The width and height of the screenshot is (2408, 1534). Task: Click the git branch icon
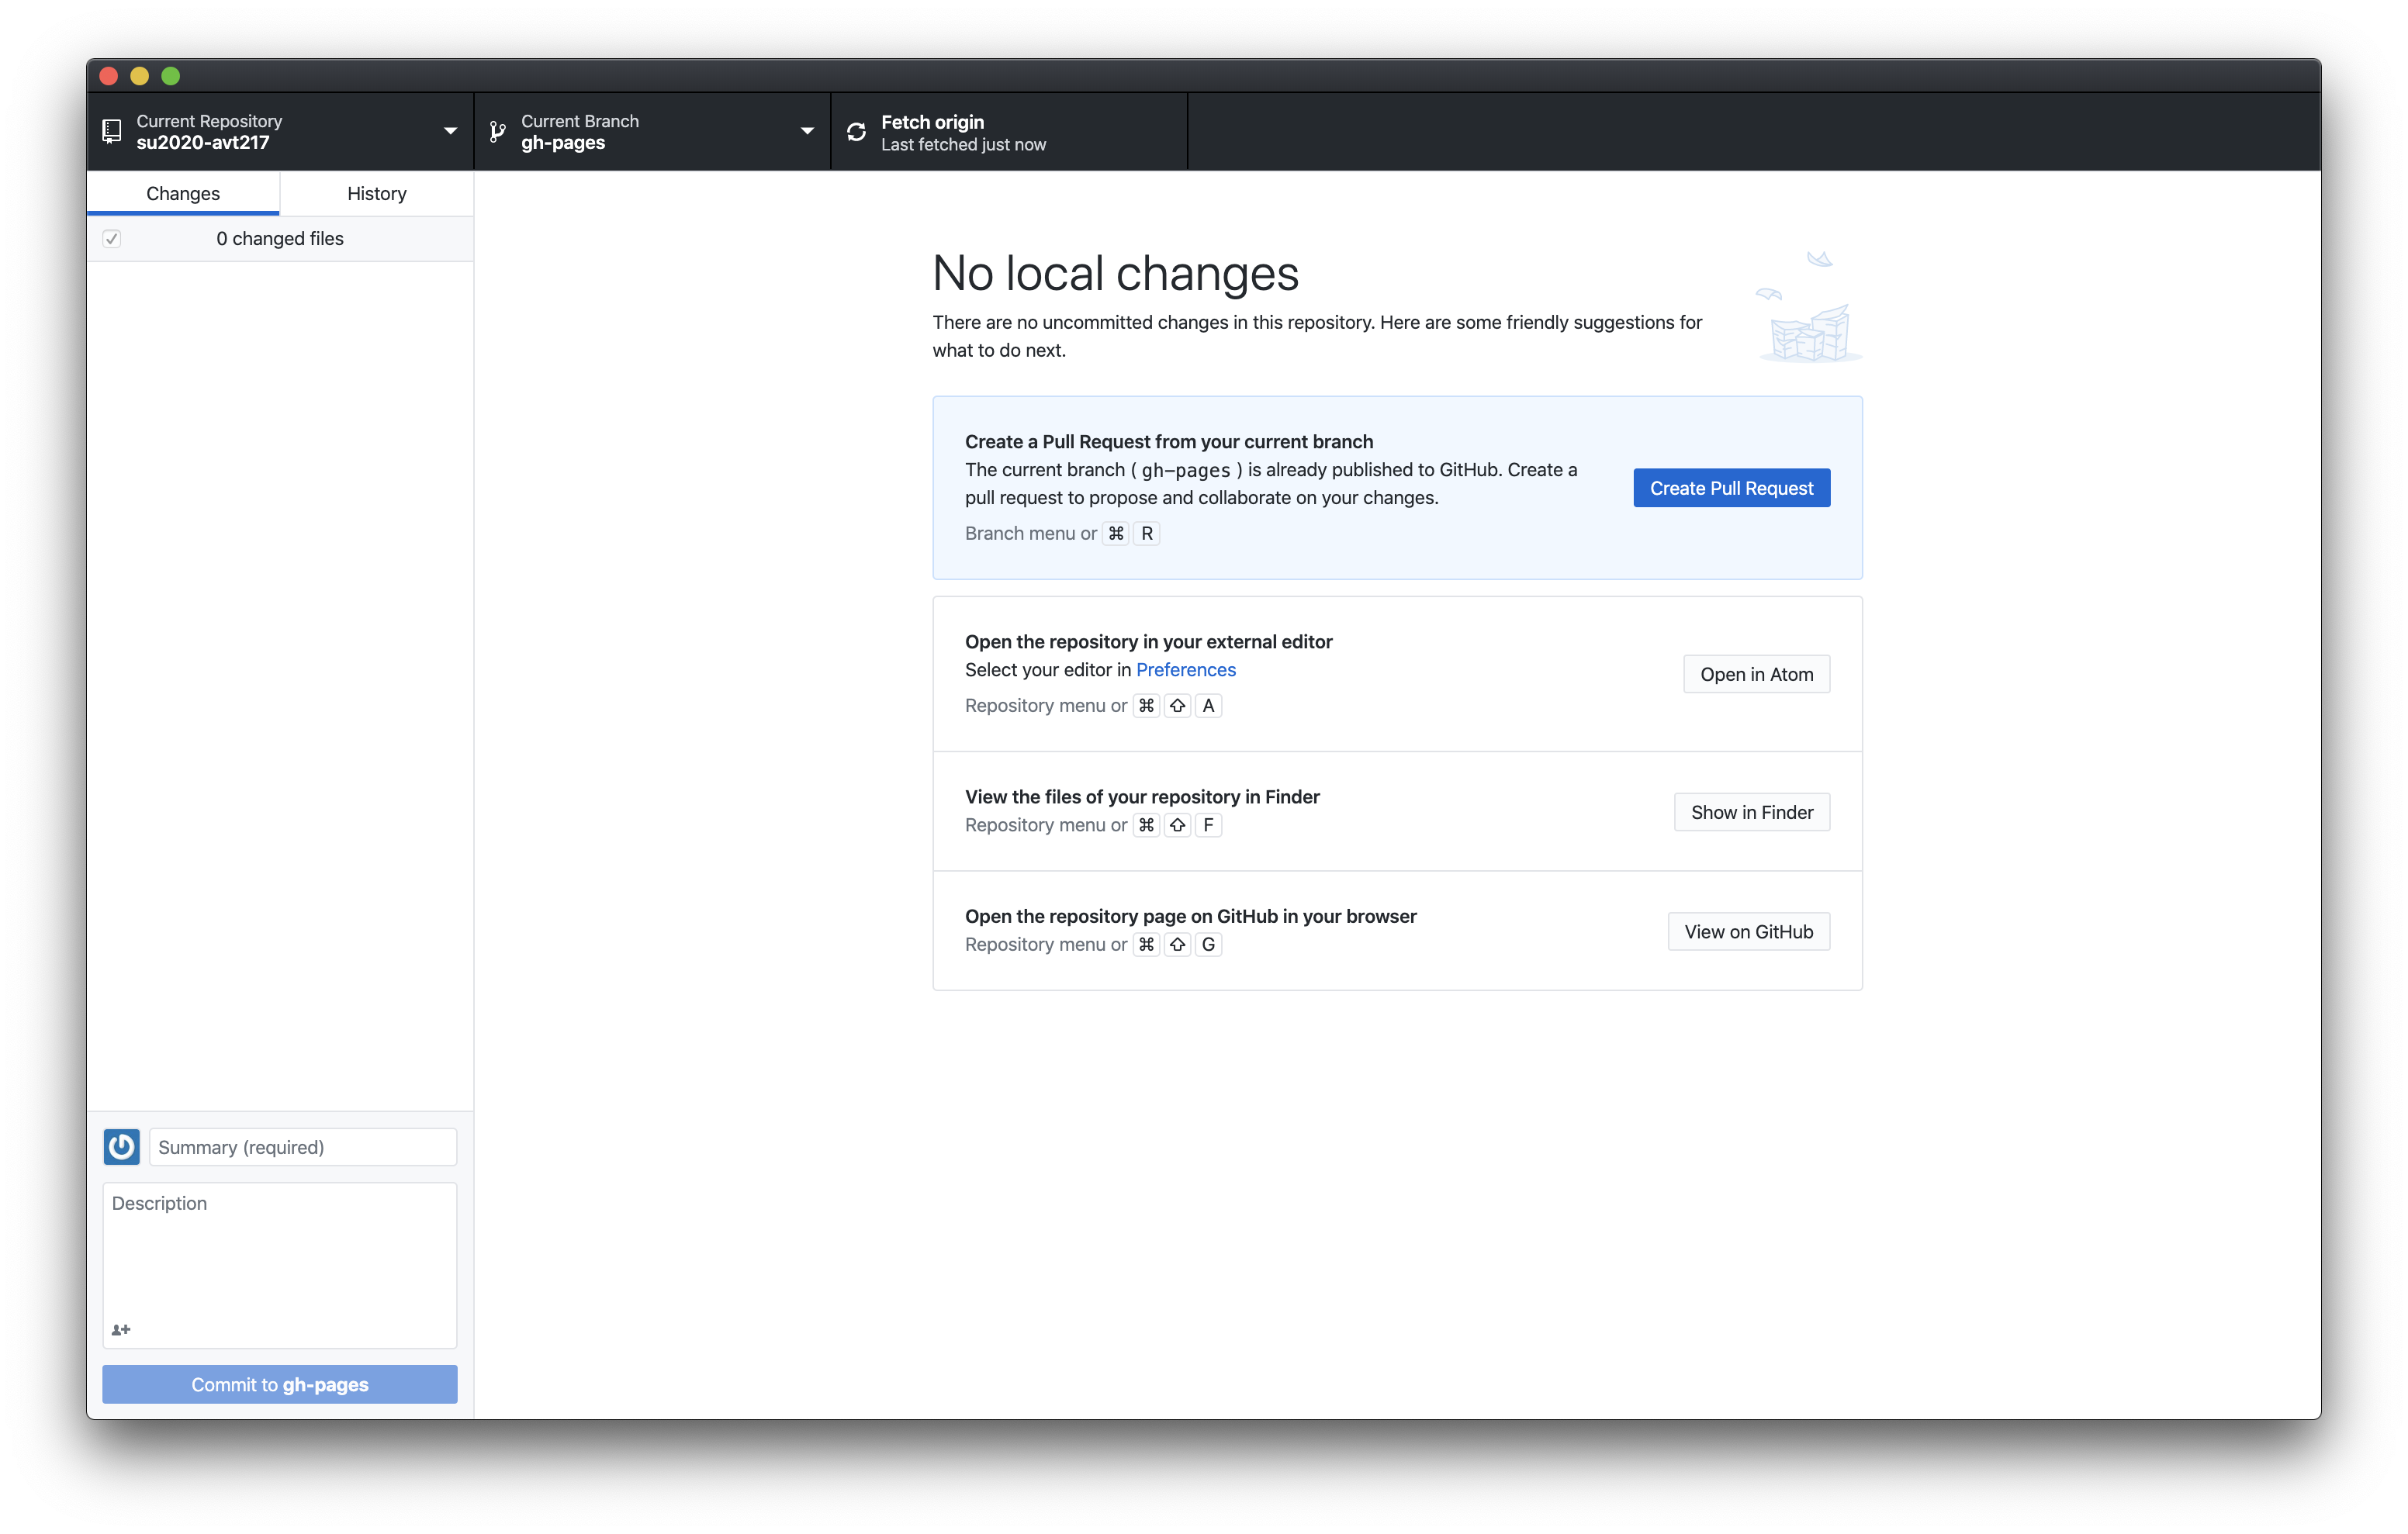pyautogui.click(x=497, y=131)
